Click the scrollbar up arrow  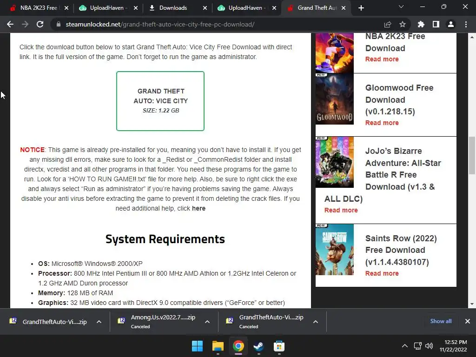pyautogui.click(x=472, y=37)
